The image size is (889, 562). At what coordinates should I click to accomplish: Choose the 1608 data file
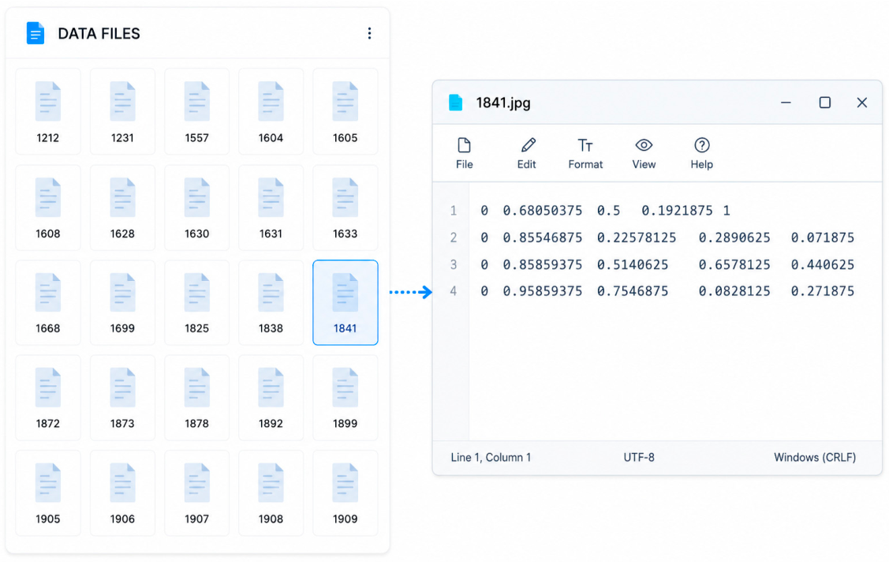coord(47,208)
